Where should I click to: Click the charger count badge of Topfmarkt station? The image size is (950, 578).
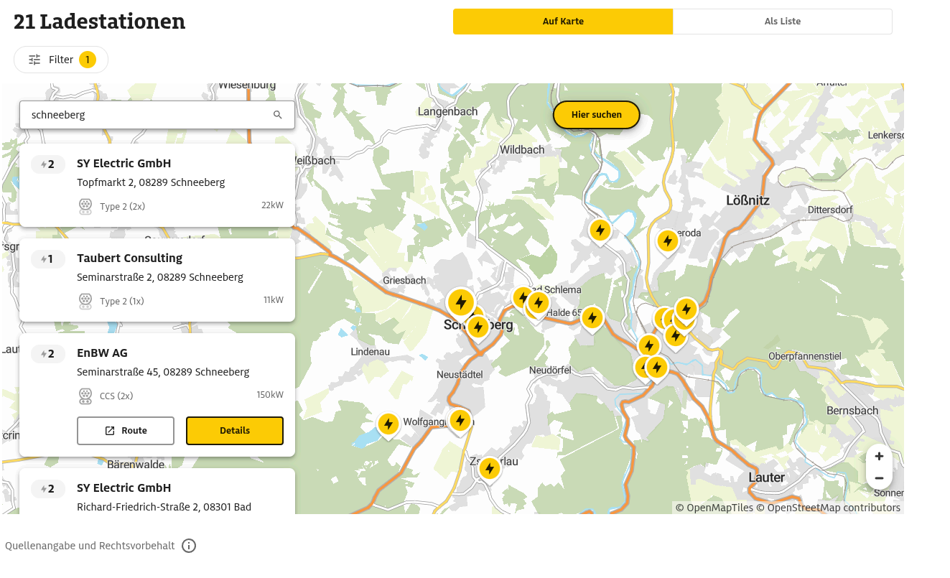pyautogui.click(x=47, y=164)
